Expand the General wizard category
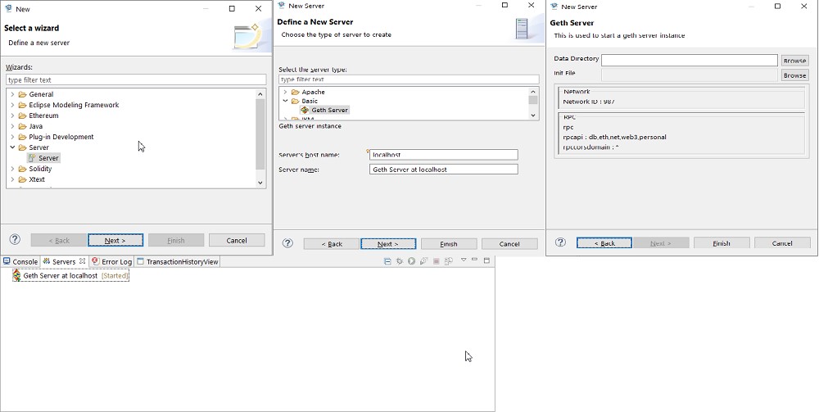The height and width of the screenshot is (412, 819). (12, 94)
